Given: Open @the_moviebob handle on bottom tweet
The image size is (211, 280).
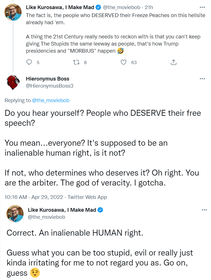Looking at the screenshot, I should 46,217.
